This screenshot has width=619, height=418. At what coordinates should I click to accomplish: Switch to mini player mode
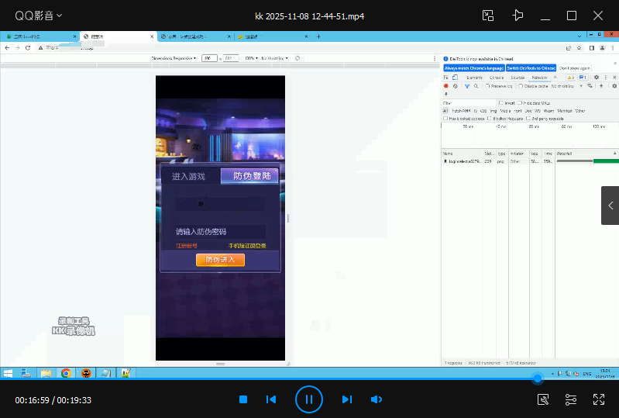click(488, 16)
